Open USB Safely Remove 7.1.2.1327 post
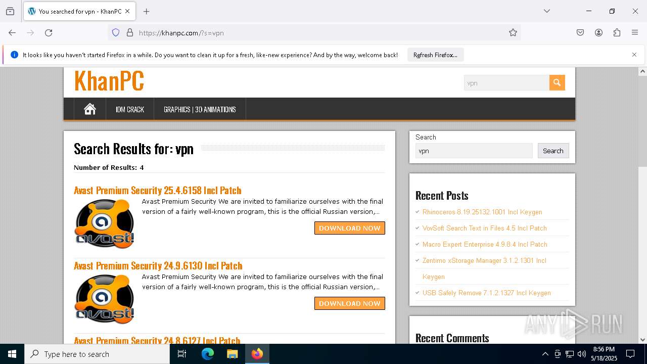 487,293
